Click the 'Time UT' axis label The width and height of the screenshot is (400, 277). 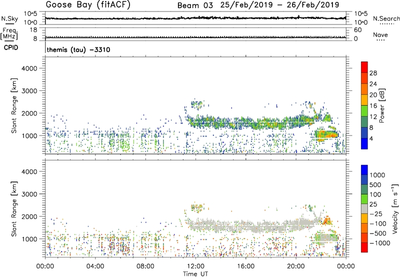point(195,274)
